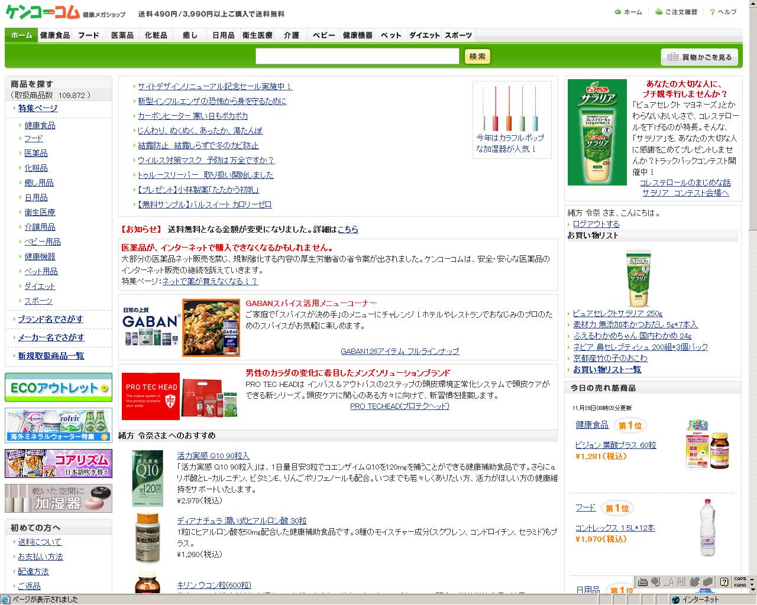Image resolution: width=757 pixels, height=605 pixels.
Task: Open the カーボンヒーター news link
Action: coord(193,116)
